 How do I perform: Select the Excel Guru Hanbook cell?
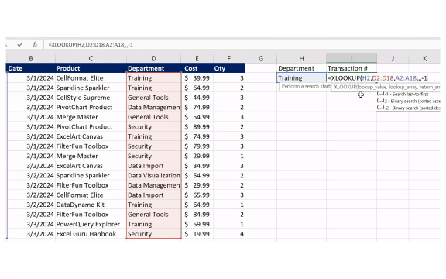pos(91,234)
